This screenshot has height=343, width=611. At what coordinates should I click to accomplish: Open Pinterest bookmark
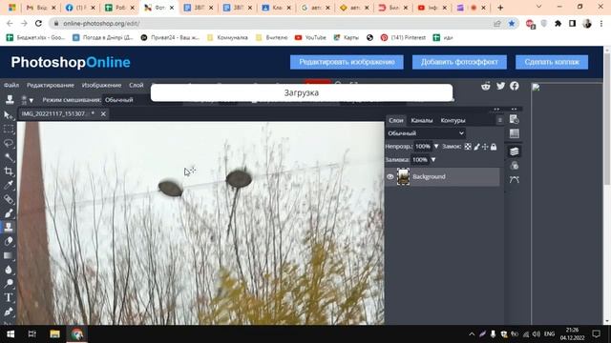[x=403, y=38]
